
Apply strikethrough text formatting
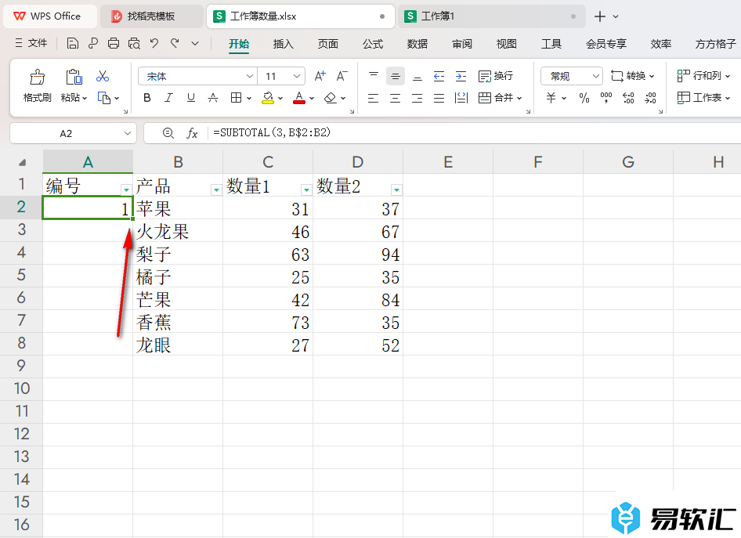[x=213, y=98]
